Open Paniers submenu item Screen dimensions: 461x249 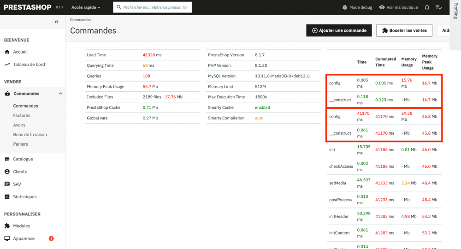[x=20, y=144]
